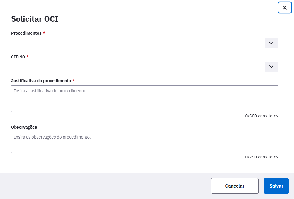This screenshot has height=199, width=294.
Task: Close the Solicitar OCI dialog with X
Action: [285, 8]
